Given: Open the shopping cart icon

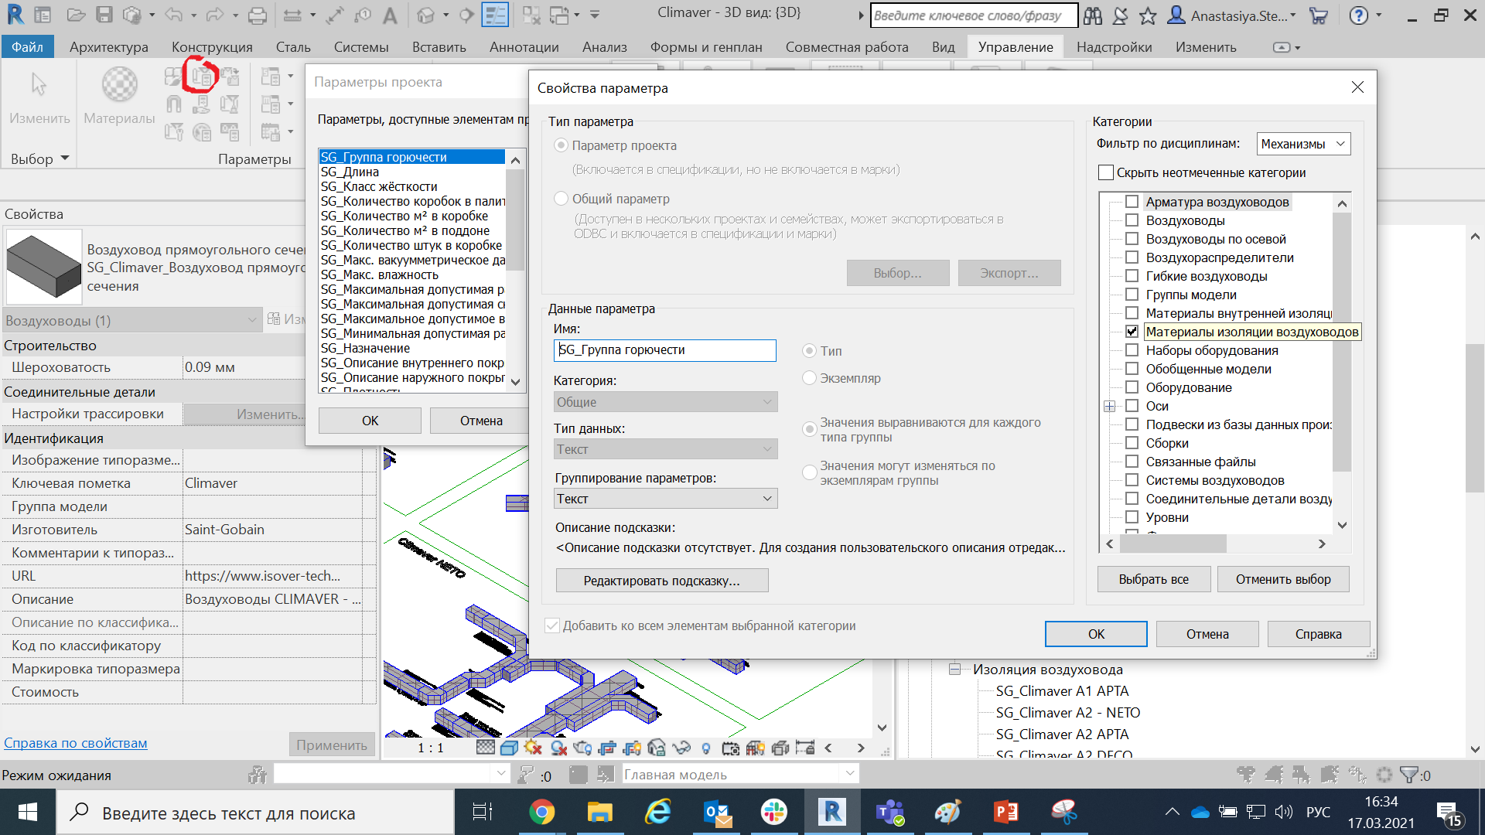Looking at the screenshot, I should [x=1319, y=15].
